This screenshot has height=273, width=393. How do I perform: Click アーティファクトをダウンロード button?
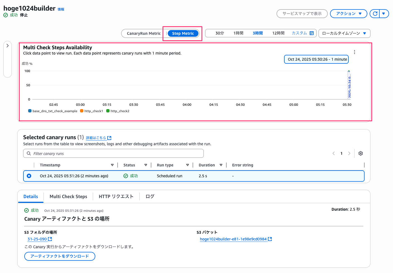point(60,256)
